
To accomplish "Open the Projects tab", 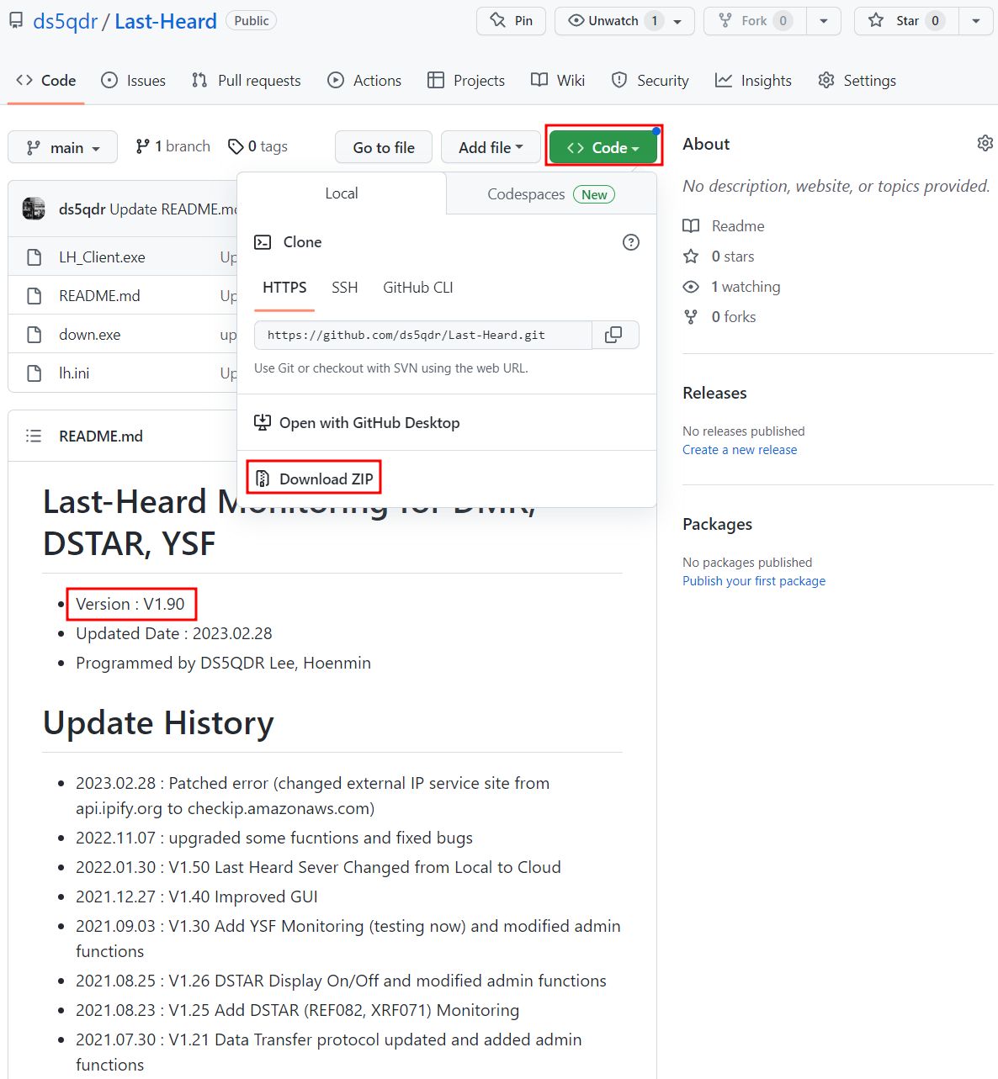I will click(x=466, y=81).
